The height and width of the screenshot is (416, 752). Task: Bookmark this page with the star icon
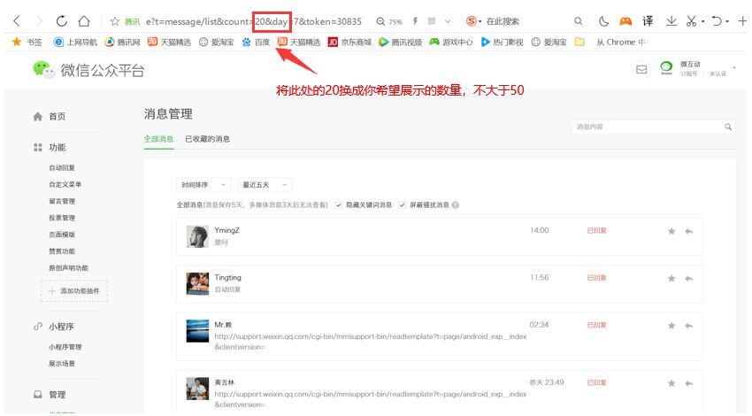[115, 21]
